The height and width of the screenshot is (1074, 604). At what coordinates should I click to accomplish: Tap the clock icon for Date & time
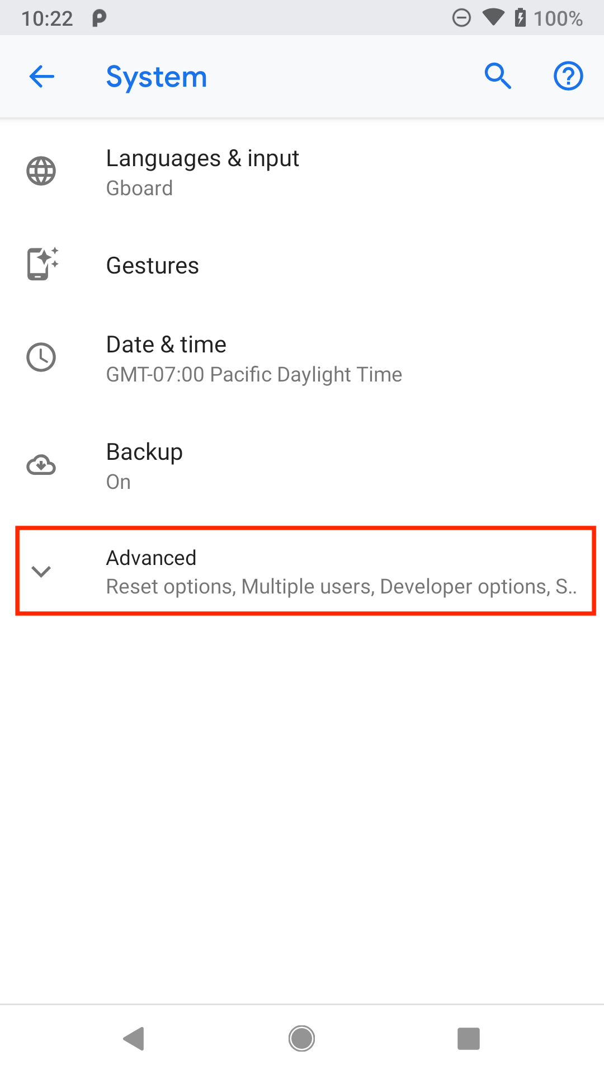[x=41, y=357]
